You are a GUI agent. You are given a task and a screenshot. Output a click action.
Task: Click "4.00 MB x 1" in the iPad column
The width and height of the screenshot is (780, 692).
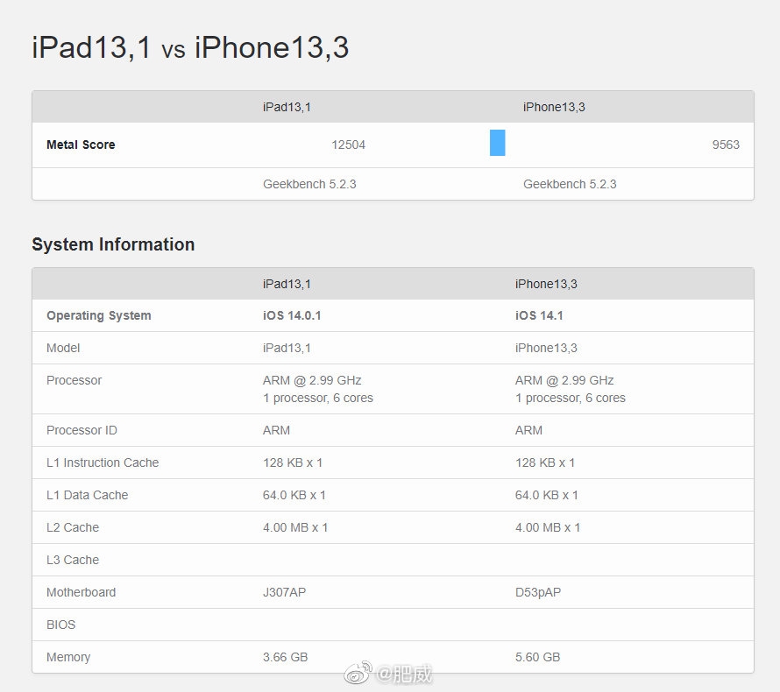click(295, 527)
